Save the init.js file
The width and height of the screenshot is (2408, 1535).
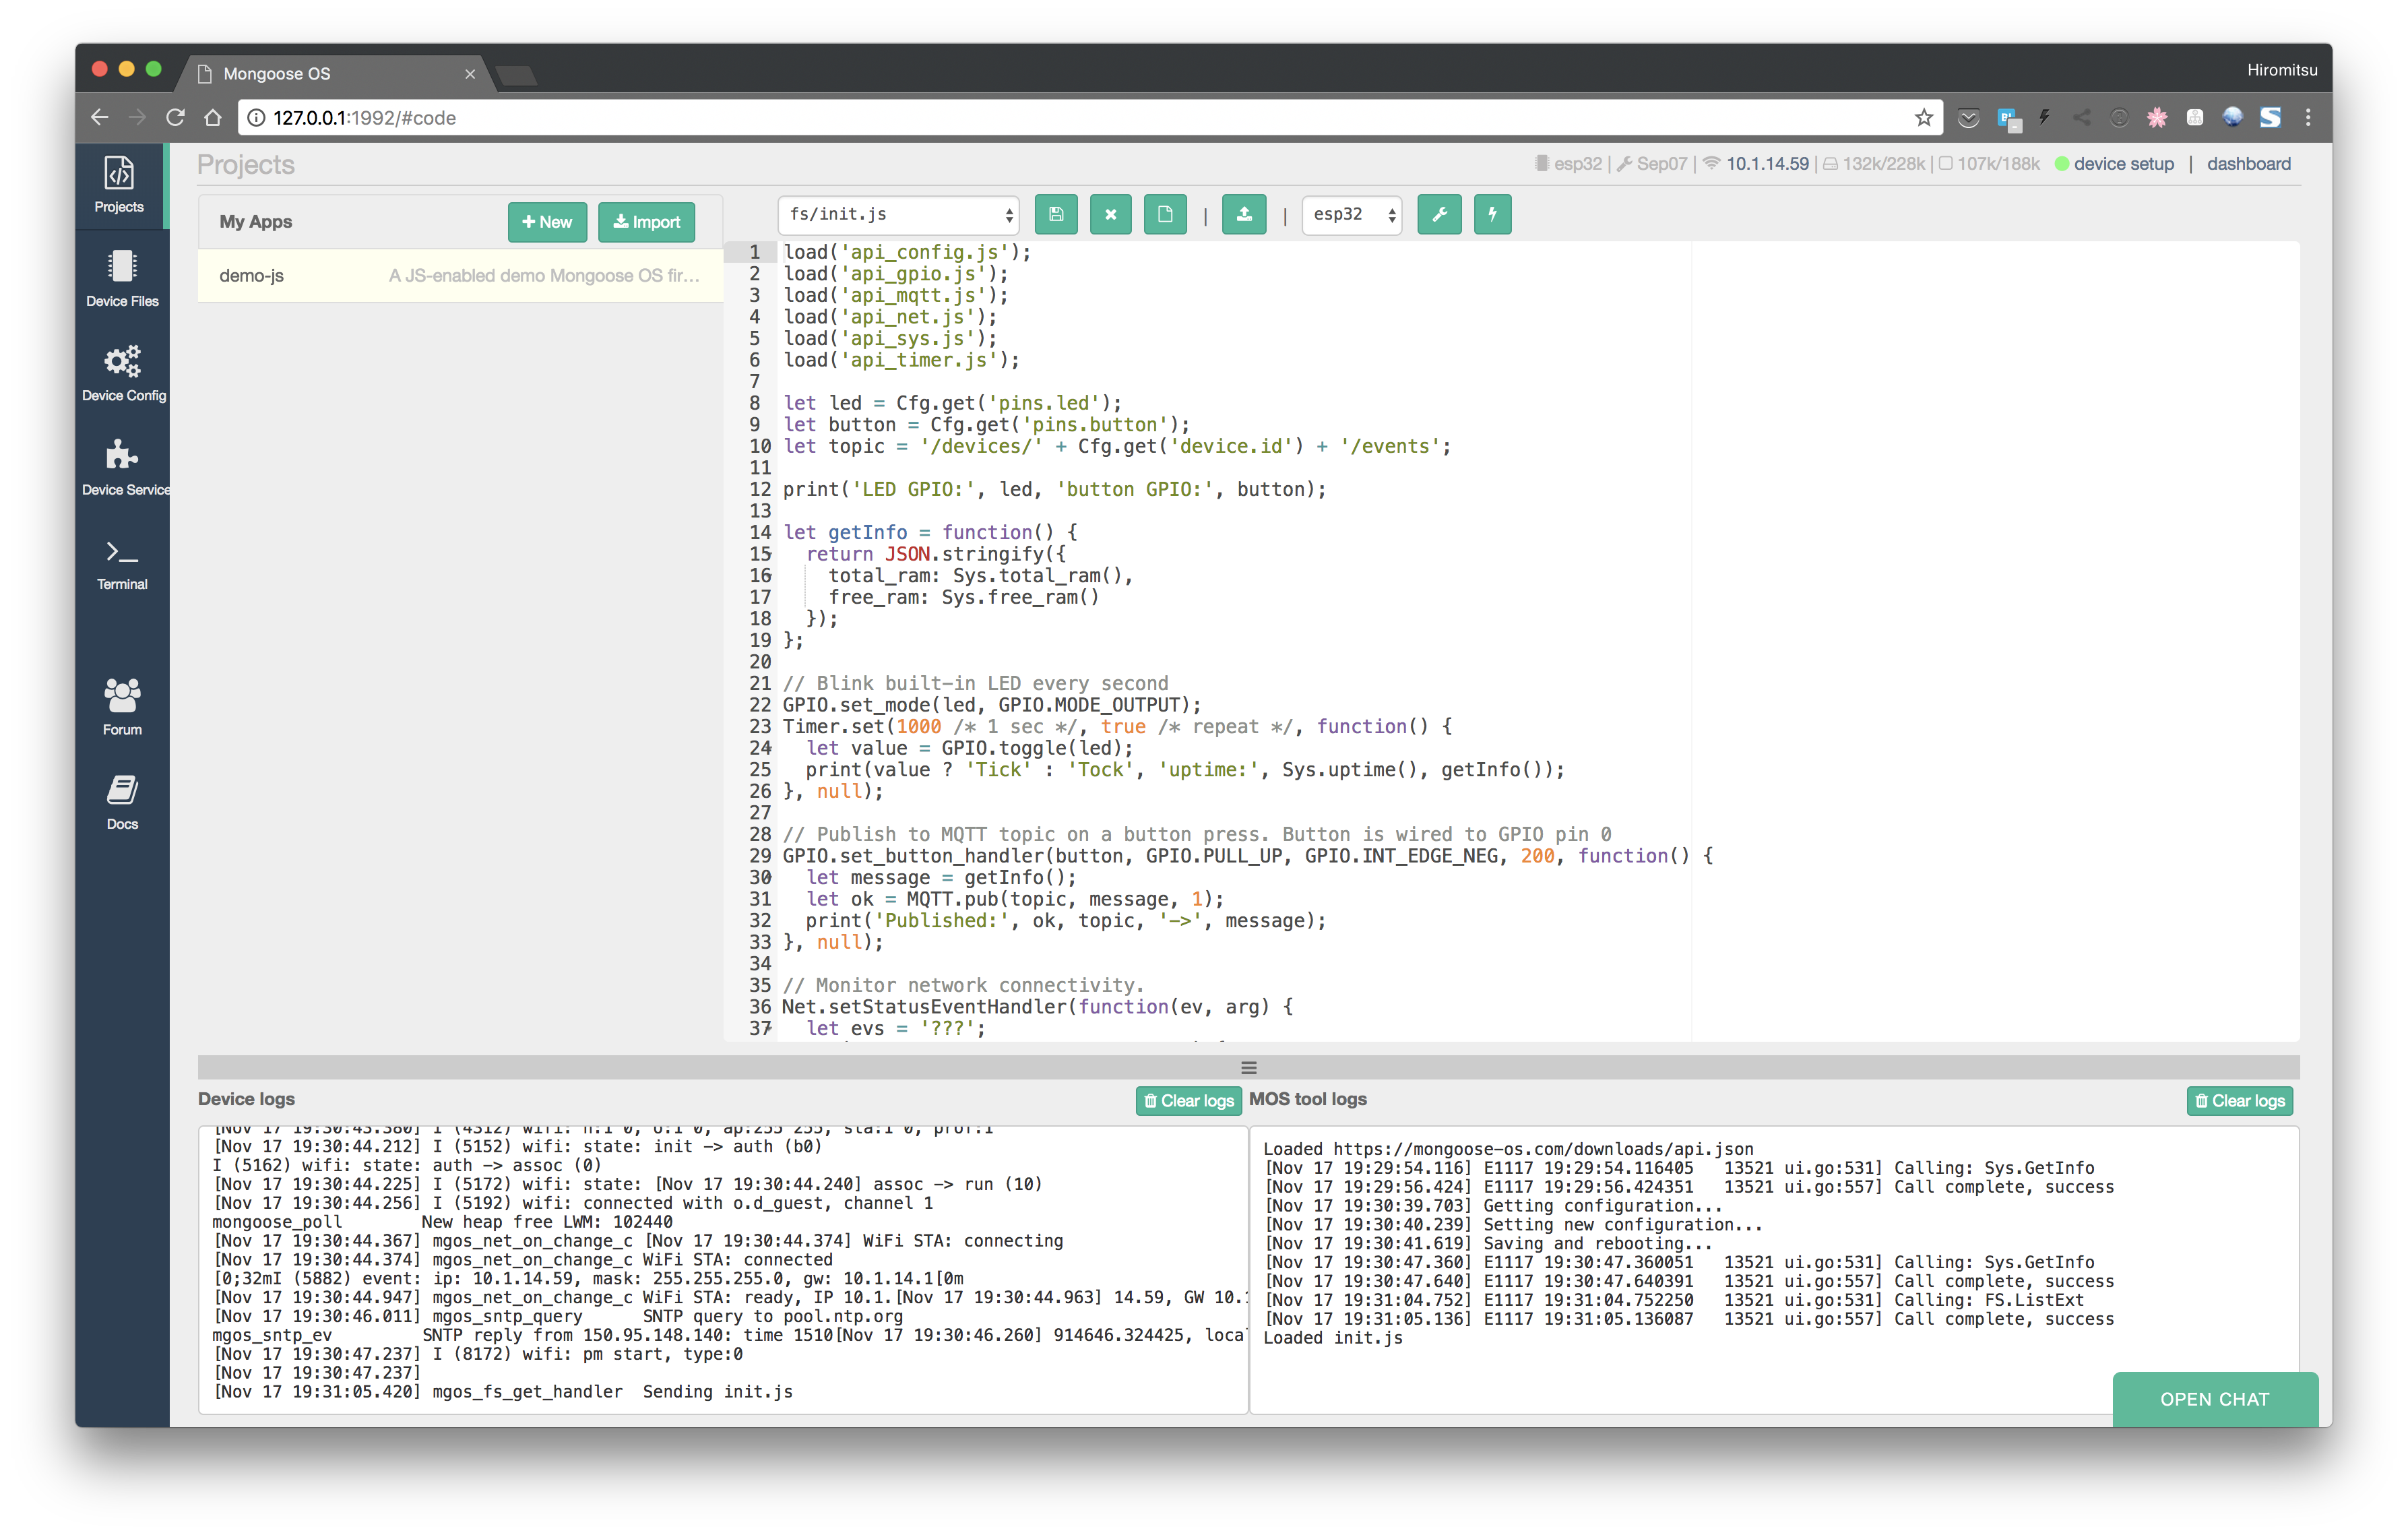point(1056,214)
